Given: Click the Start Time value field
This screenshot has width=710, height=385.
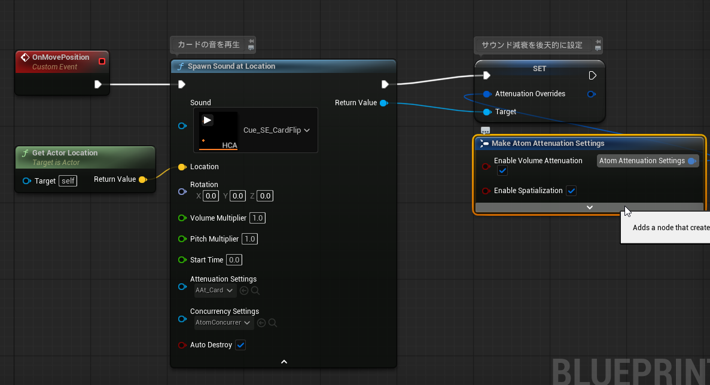Looking at the screenshot, I should [x=234, y=259].
